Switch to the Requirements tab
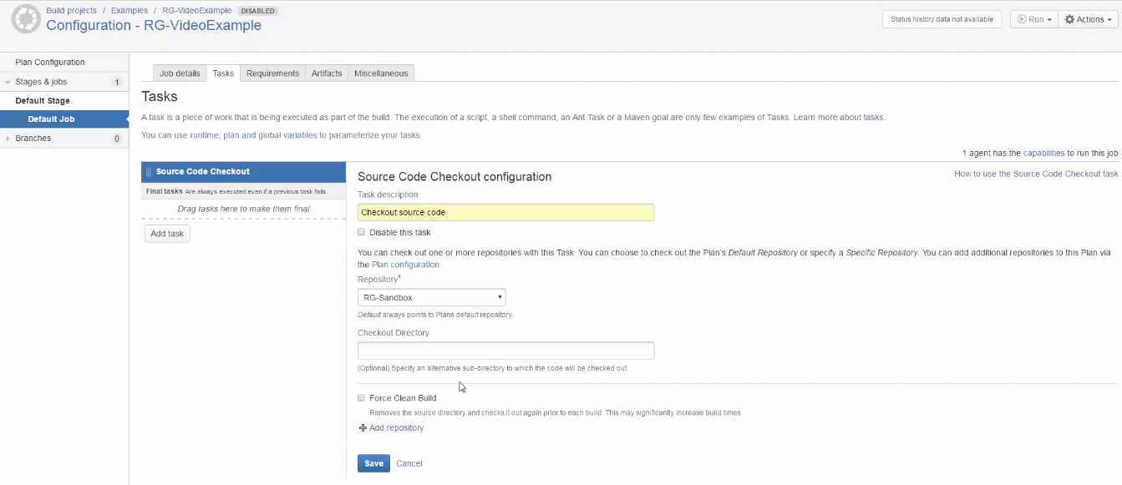The height and width of the screenshot is (485, 1122). pyautogui.click(x=272, y=73)
